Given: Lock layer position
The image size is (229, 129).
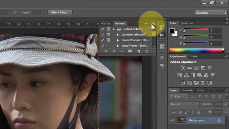Looking at the screenshot, I should tap(193, 112).
